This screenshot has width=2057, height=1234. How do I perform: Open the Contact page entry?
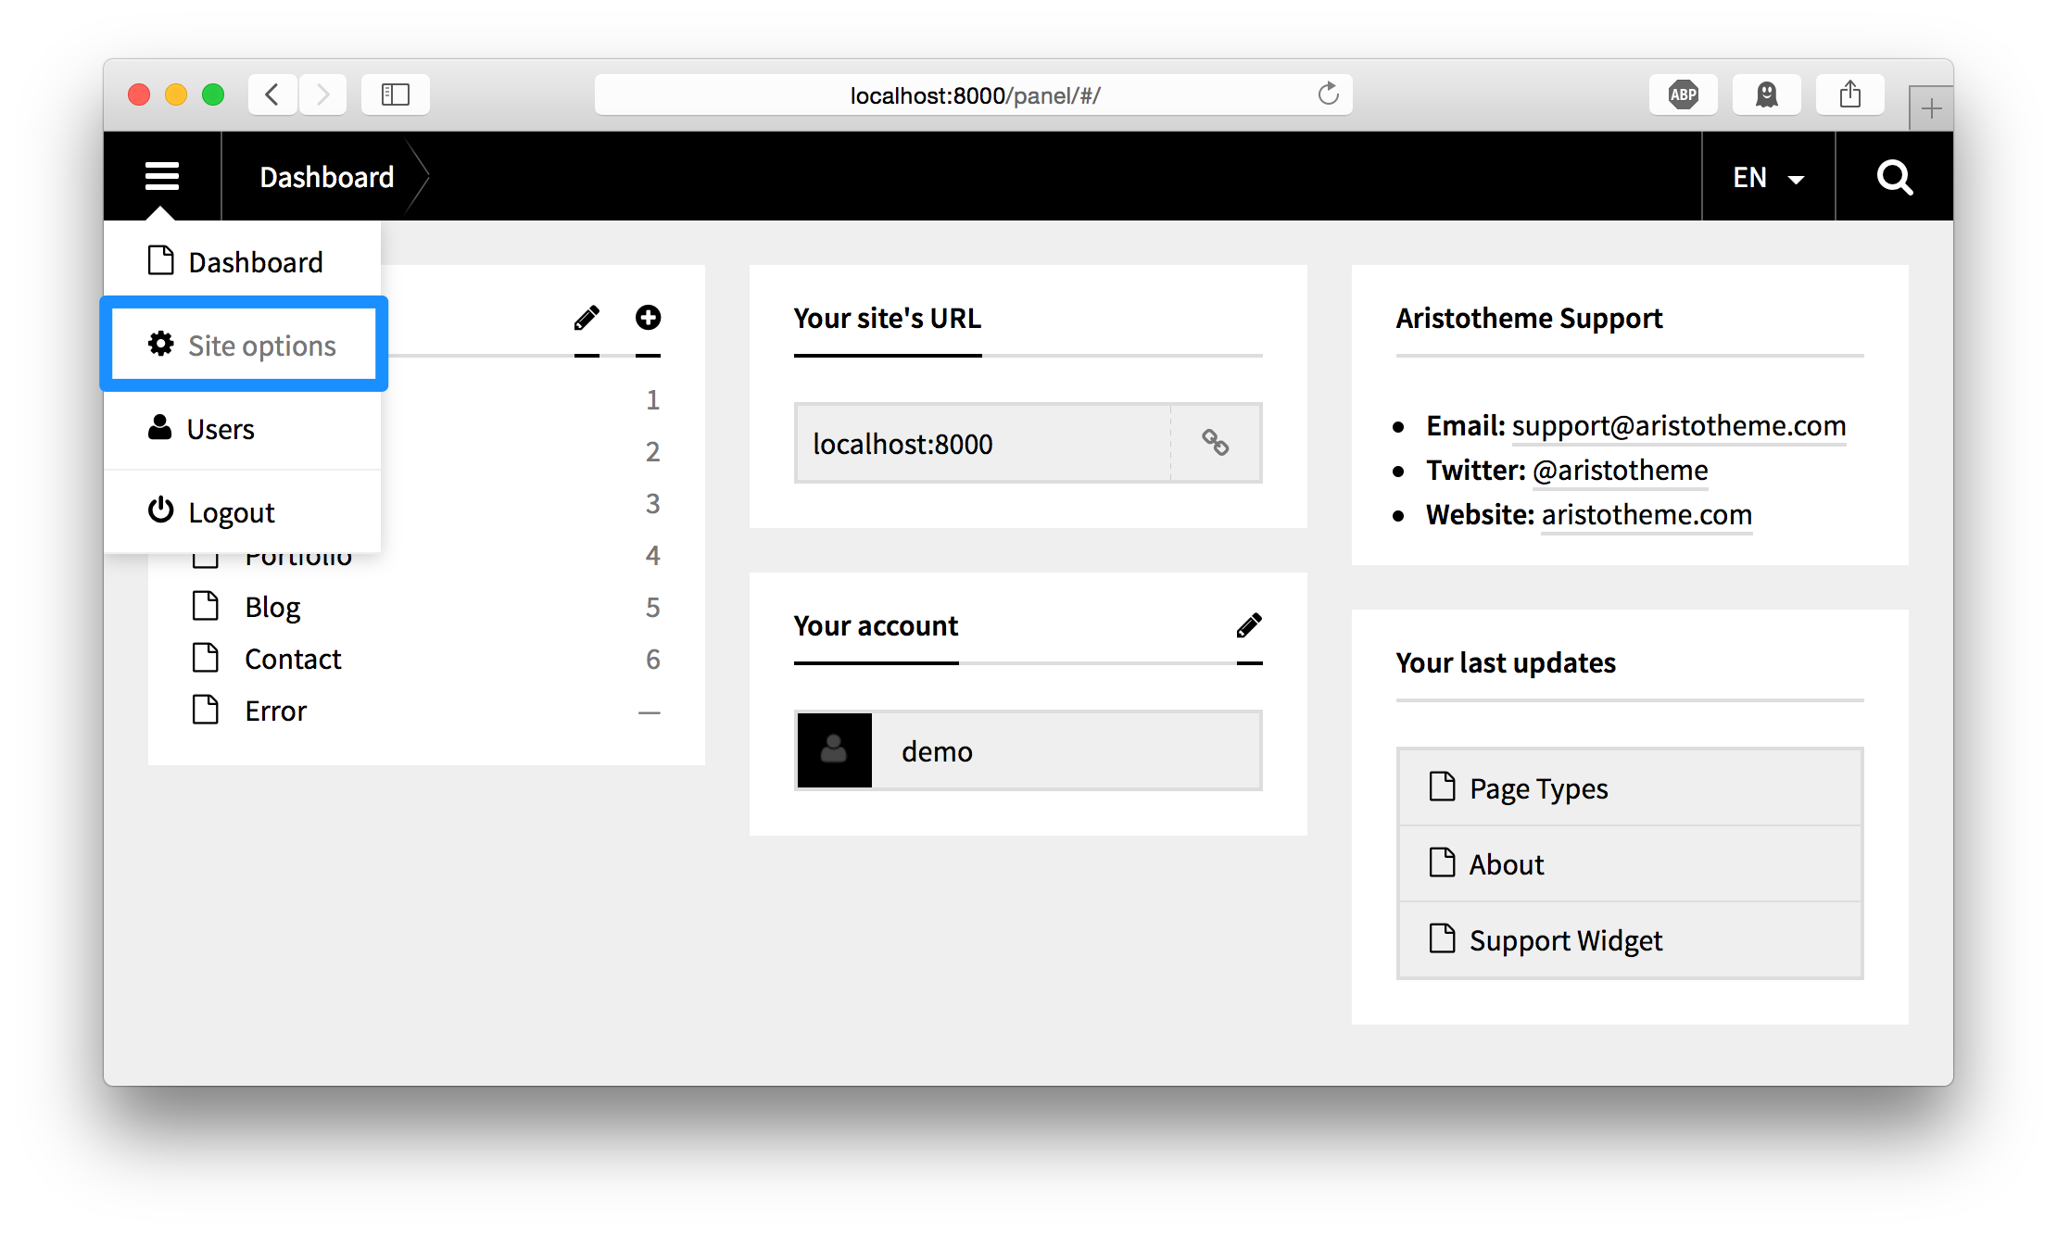coord(292,658)
